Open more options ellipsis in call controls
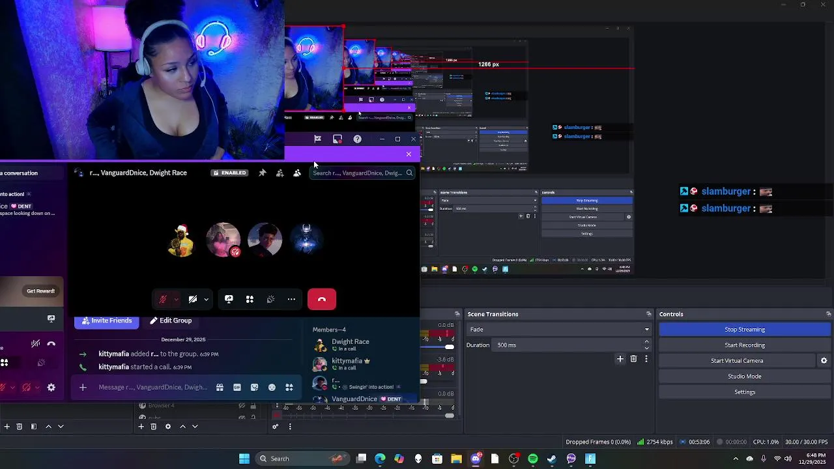 point(291,299)
